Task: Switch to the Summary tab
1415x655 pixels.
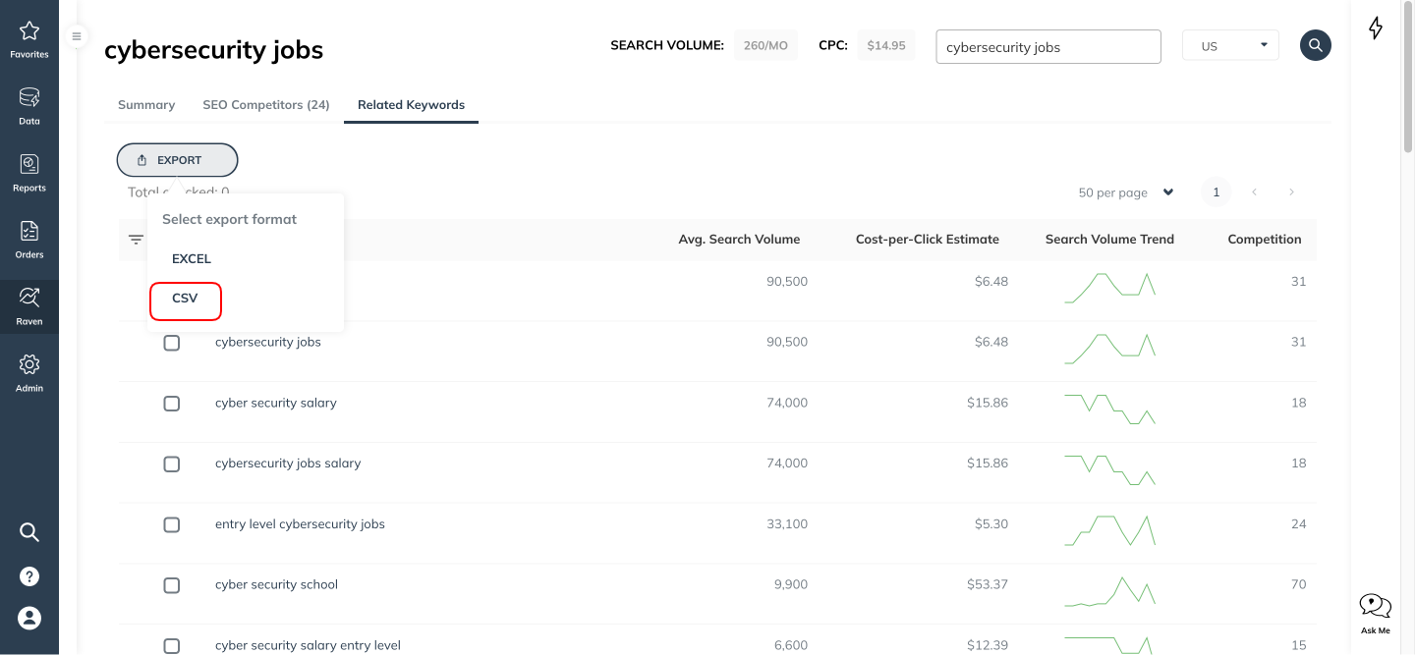Action: [x=146, y=105]
